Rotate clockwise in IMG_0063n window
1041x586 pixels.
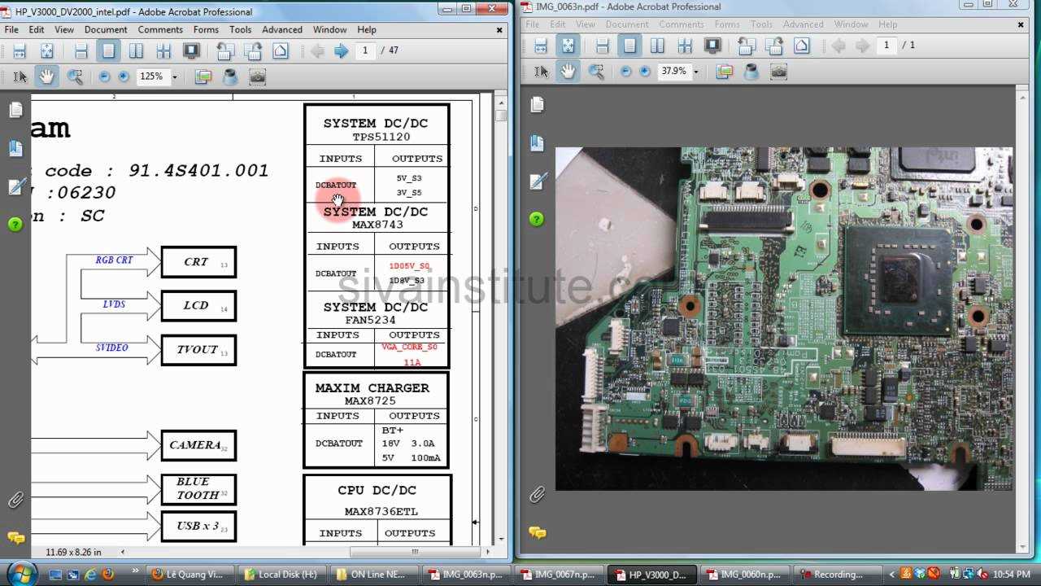pos(773,46)
